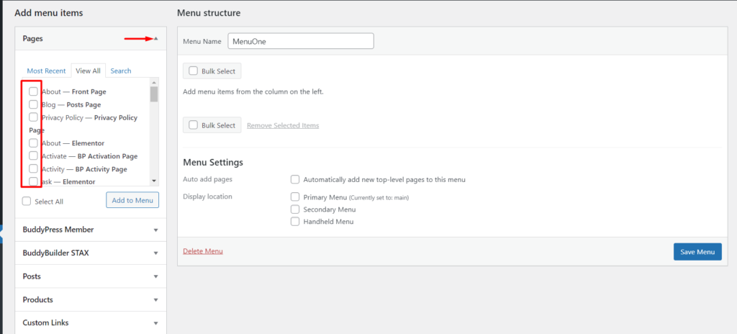
Task: Enable the Select All checkbox
Action: click(27, 201)
